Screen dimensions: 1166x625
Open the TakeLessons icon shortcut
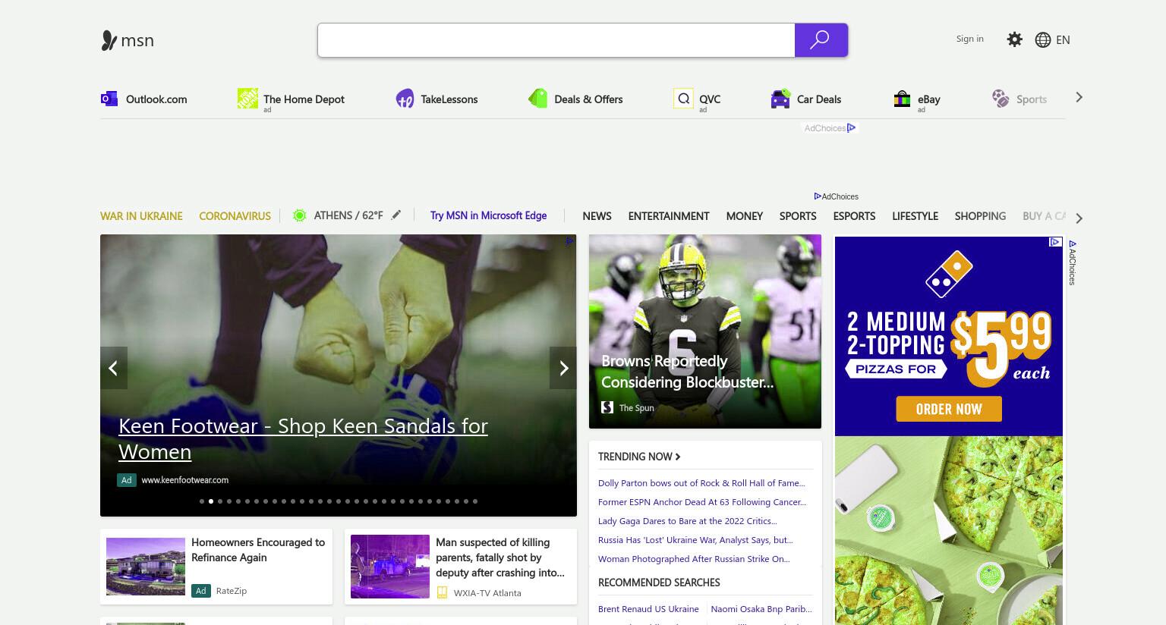[405, 99]
